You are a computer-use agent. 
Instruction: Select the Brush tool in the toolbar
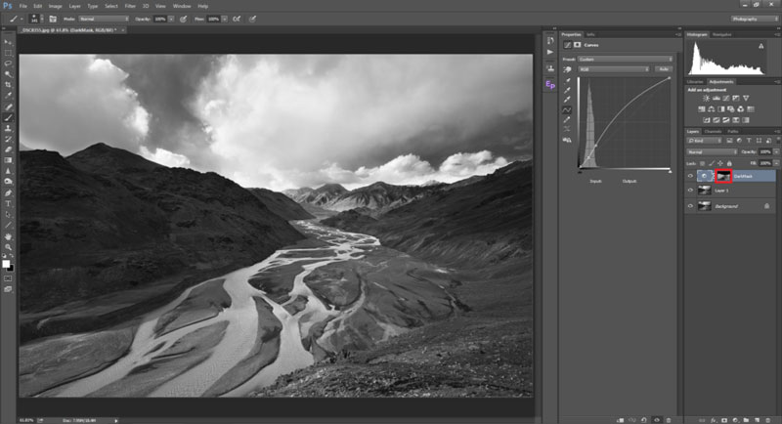[x=9, y=116]
